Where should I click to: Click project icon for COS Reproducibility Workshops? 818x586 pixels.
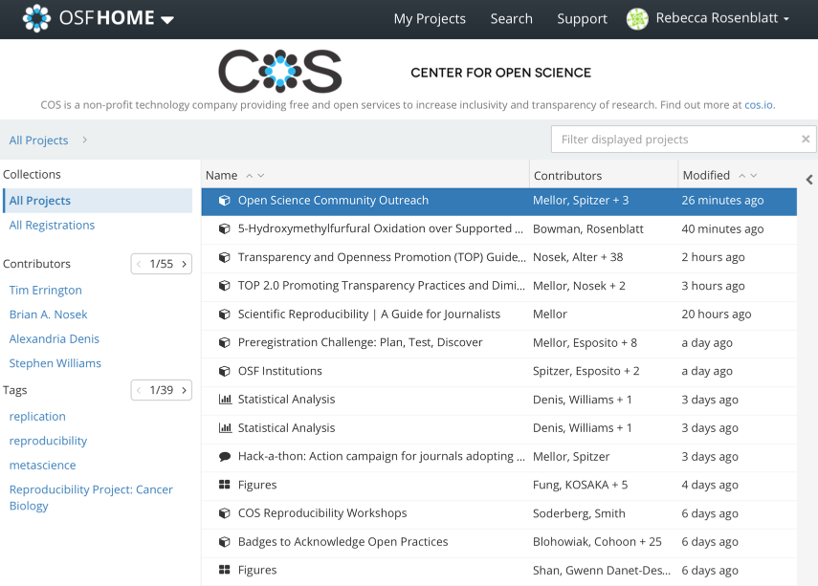point(224,513)
